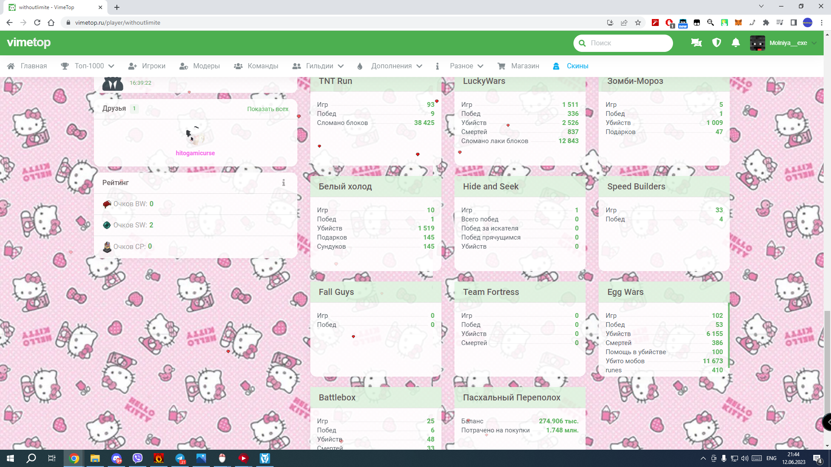
Task: Click the rating info icon
Action: pyautogui.click(x=283, y=183)
